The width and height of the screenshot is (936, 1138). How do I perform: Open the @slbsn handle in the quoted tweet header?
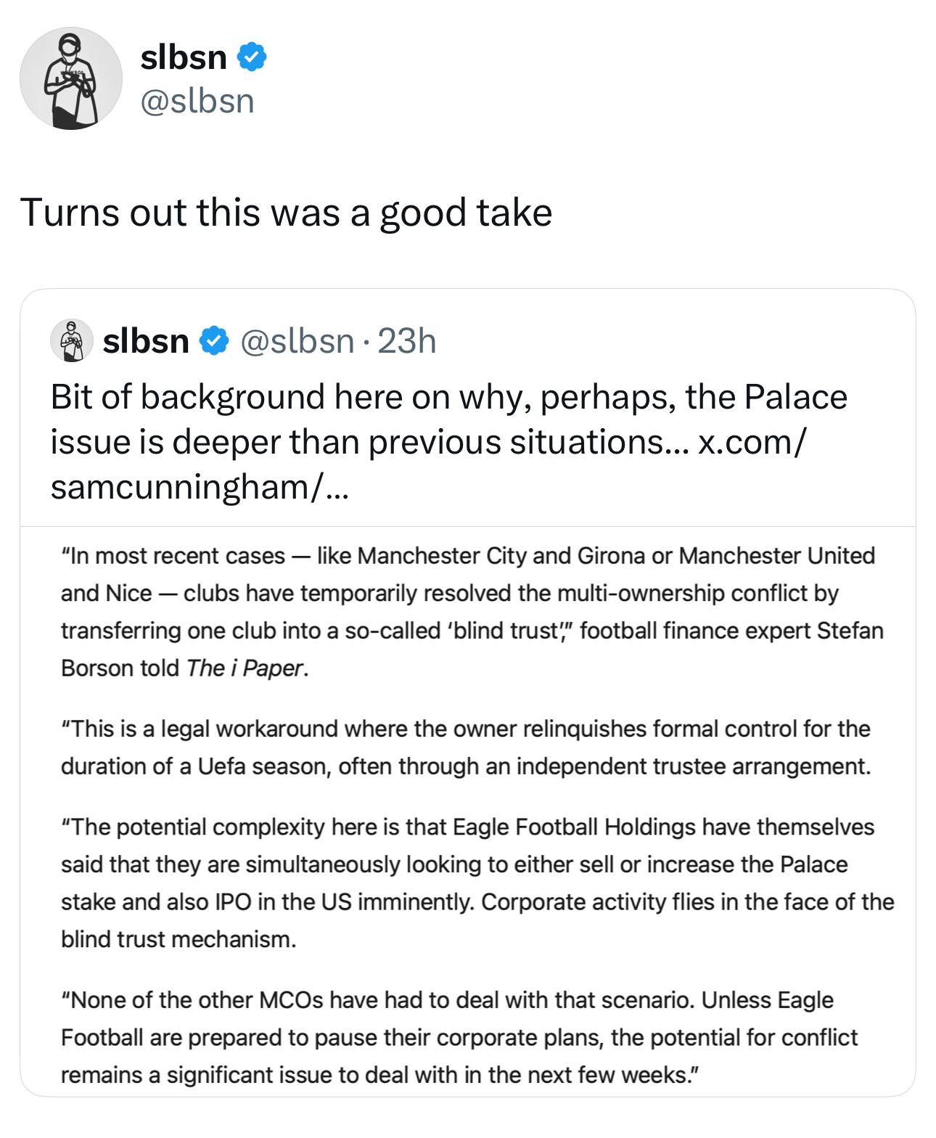tap(296, 340)
